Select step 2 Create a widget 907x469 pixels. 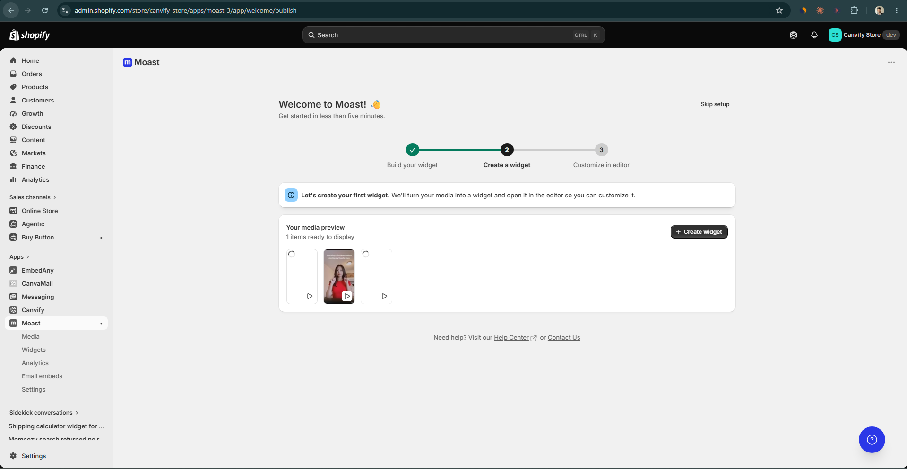pos(507,150)
